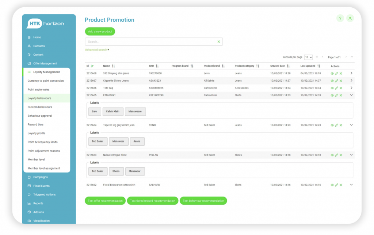
Task: Expand the Tote bag row details
Action: click(x=351, y=88)
